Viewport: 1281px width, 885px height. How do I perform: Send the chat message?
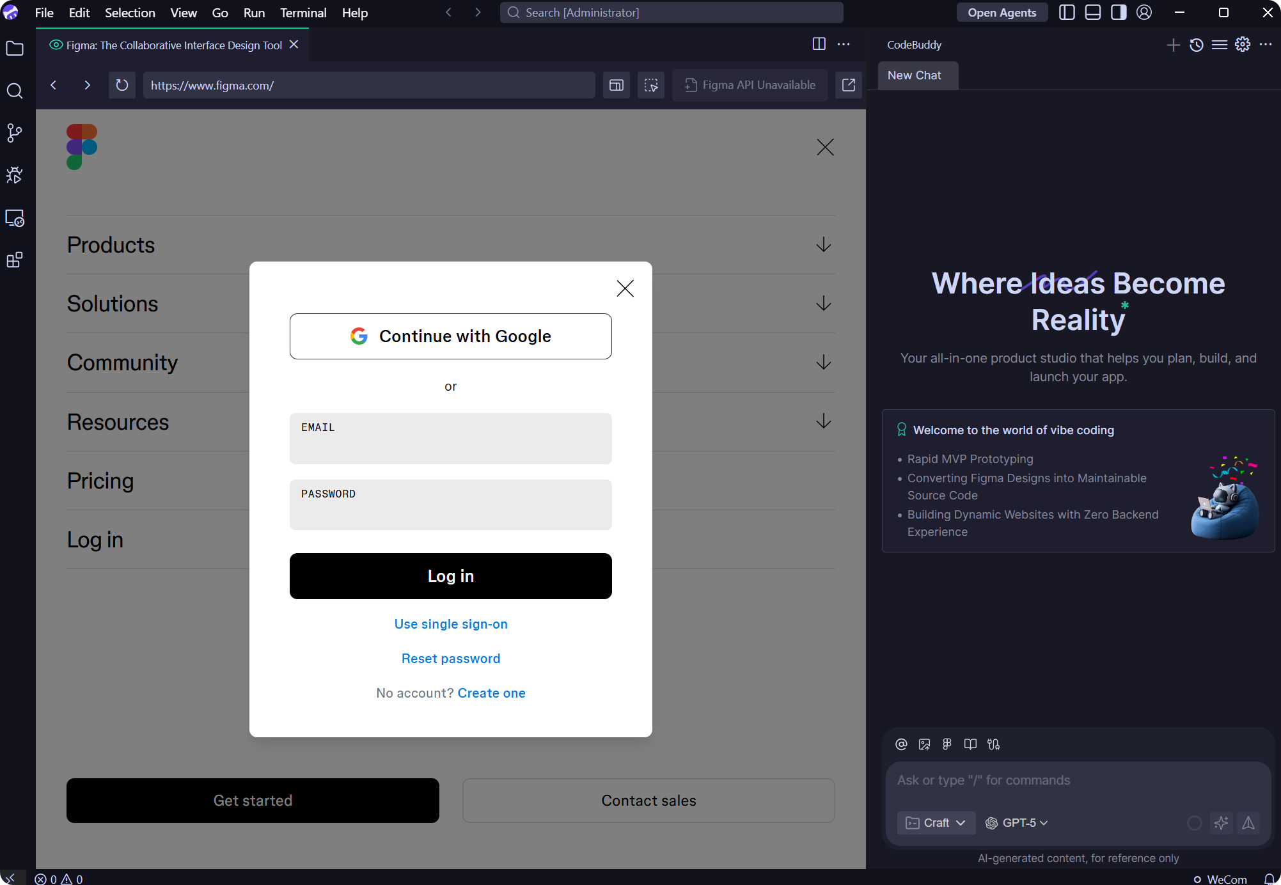tap(1248, 823)
